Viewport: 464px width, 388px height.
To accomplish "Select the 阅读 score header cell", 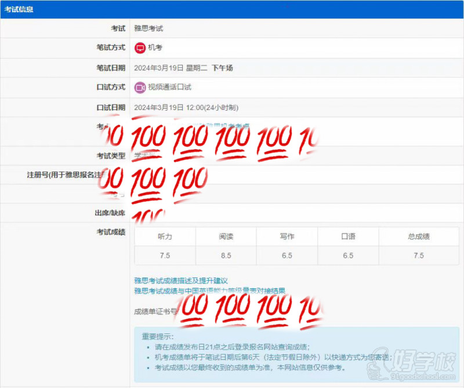I will coord(226,236).
